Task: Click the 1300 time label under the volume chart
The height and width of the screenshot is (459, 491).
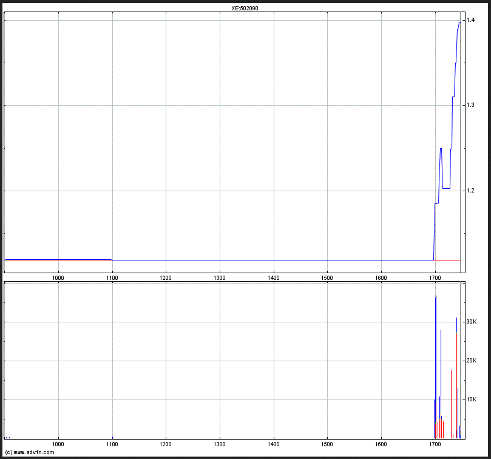Action: pos(220,444)
